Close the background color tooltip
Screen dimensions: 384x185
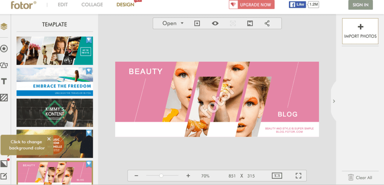[49, 139]
